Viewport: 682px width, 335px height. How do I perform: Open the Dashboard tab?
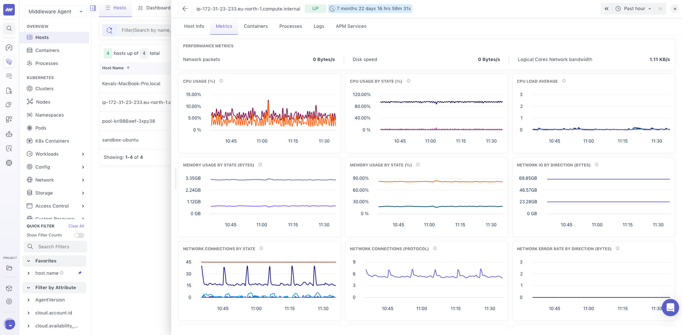point(155,8)
